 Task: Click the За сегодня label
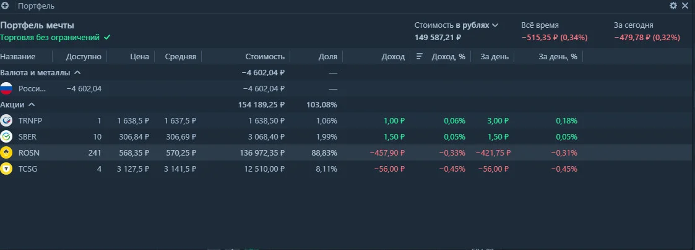tap(633, 25)
